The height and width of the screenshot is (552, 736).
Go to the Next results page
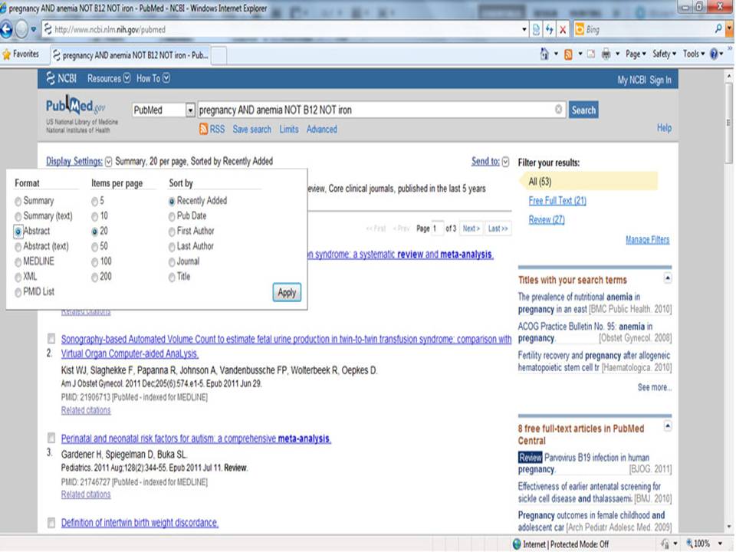coord(471,228)
